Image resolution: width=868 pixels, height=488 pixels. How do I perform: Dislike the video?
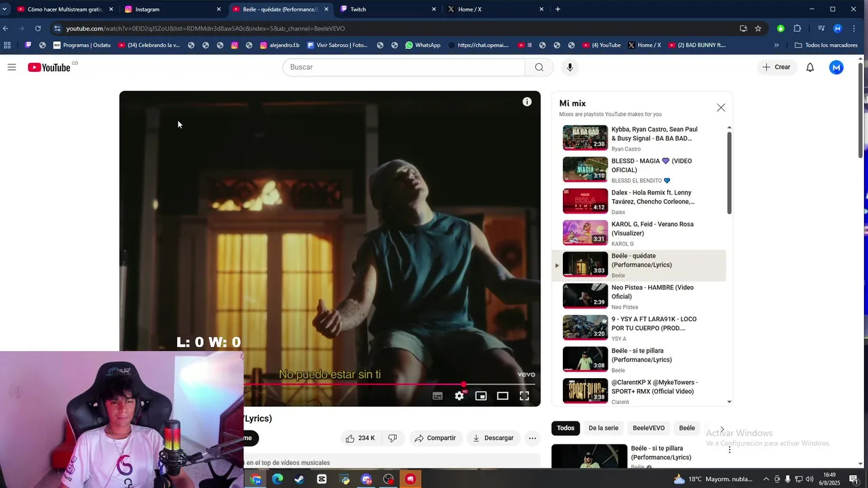tap(392, 438)
